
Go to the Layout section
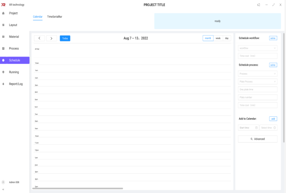click(13, 25)
